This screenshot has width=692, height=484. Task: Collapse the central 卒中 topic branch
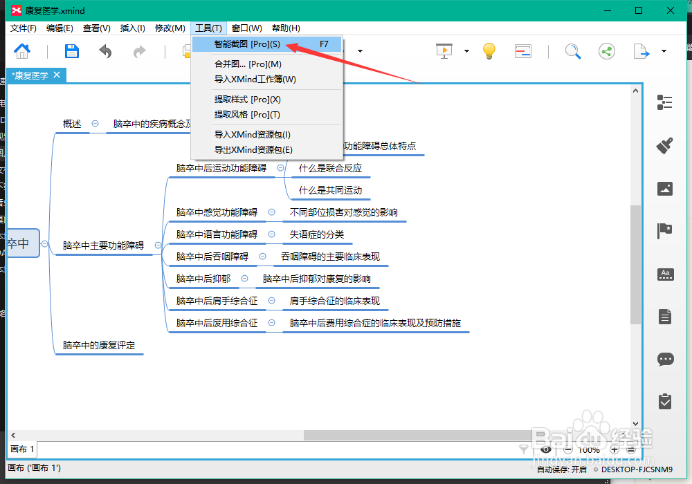click(44, 243)
